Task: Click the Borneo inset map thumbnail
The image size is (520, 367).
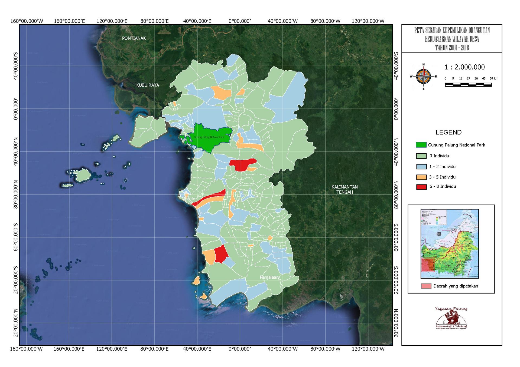Action: coord(450,244)
